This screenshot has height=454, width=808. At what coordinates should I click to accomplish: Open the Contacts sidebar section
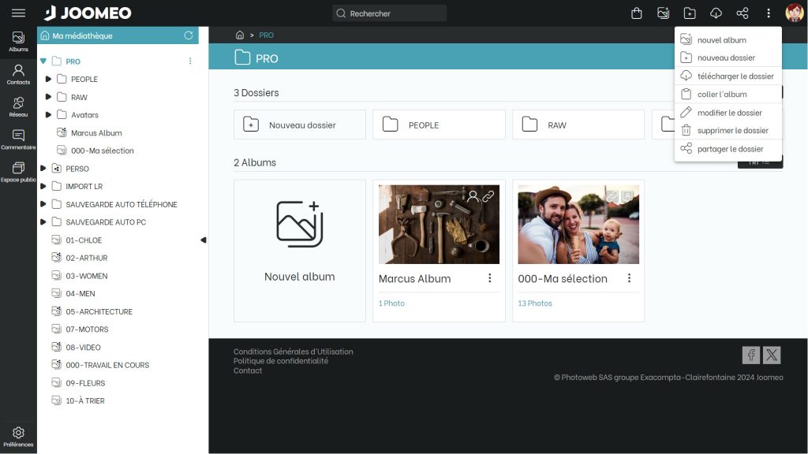(18, 74)
